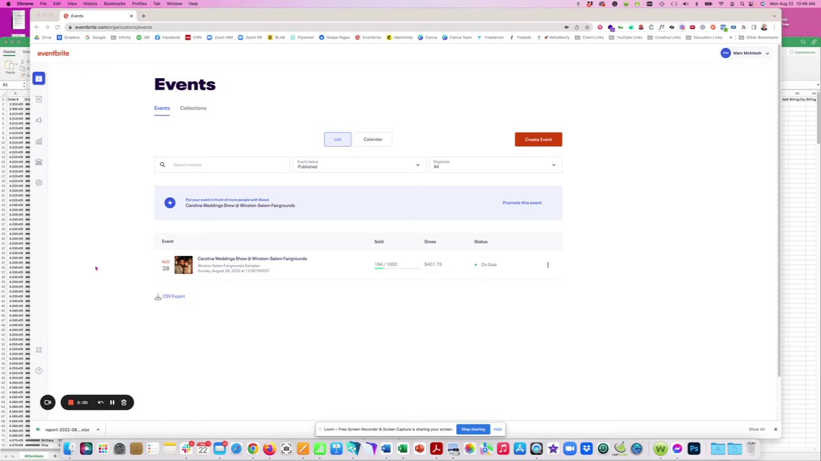Viewport: 821px width, 461px height.
Task: Click the Loom camera toggle button
Action: click(47, 403)
